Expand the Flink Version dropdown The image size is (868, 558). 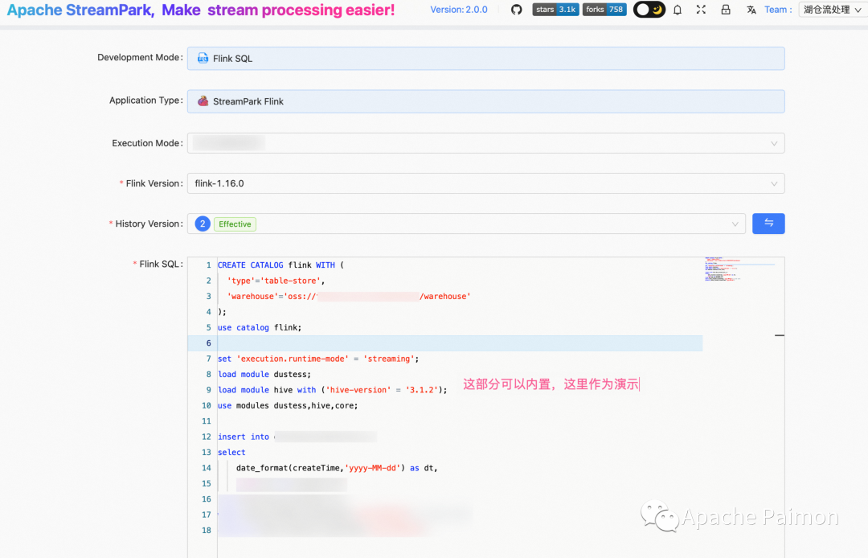coord(485,183)
